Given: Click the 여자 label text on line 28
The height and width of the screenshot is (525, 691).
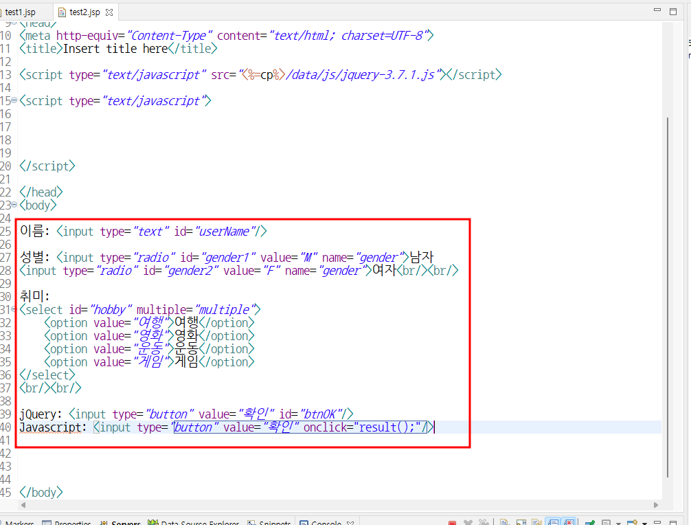Looking at the screenshot, I should coord(385,270).
